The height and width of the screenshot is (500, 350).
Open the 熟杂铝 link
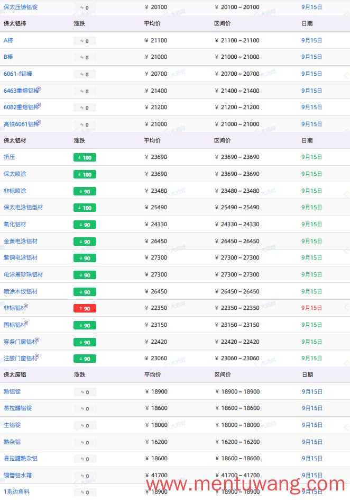point(12,442)
